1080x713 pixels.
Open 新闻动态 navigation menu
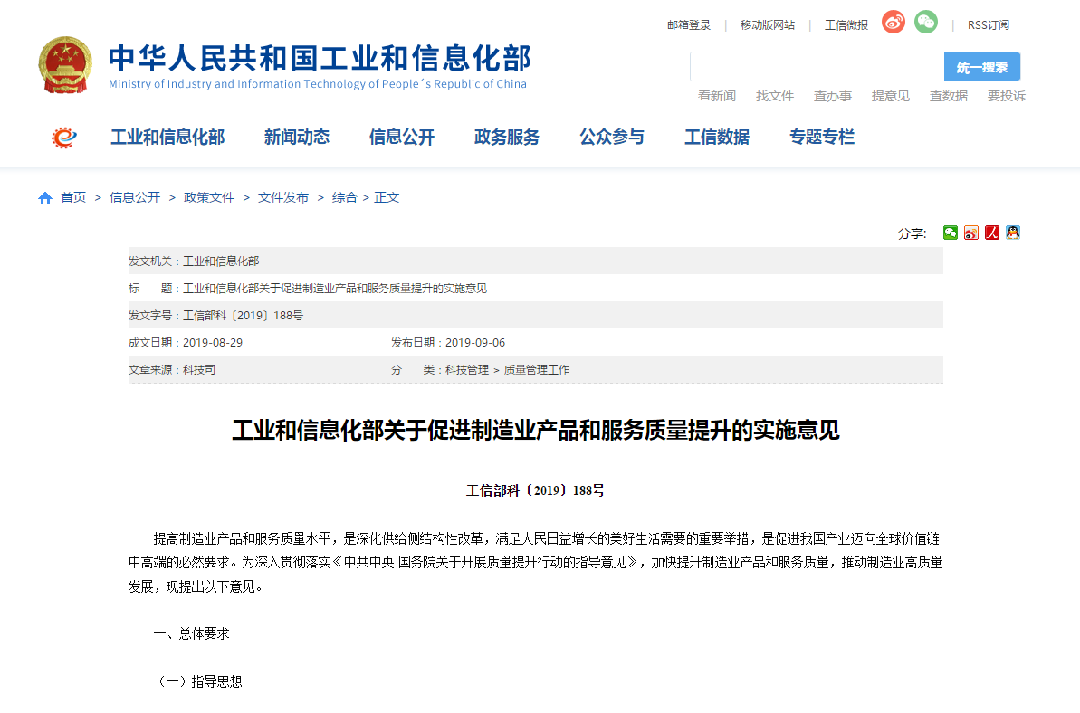(x=297, y=138)
